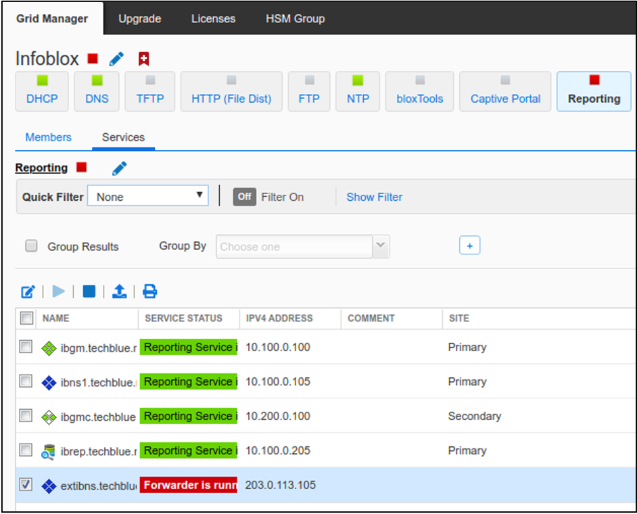Click the plus button to add grouping
Viewport: 637px width, 514px height.
[469, 246]
